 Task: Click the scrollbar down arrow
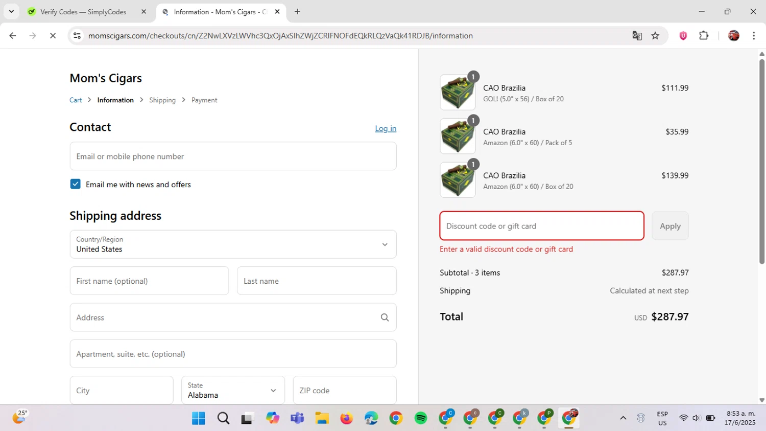point(762,400)
